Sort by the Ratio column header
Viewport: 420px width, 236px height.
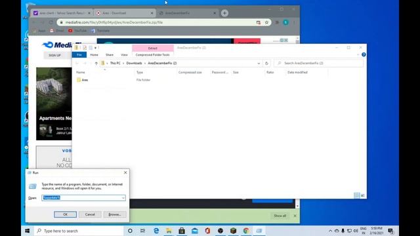pyautogui.click(x=270, y=72)
